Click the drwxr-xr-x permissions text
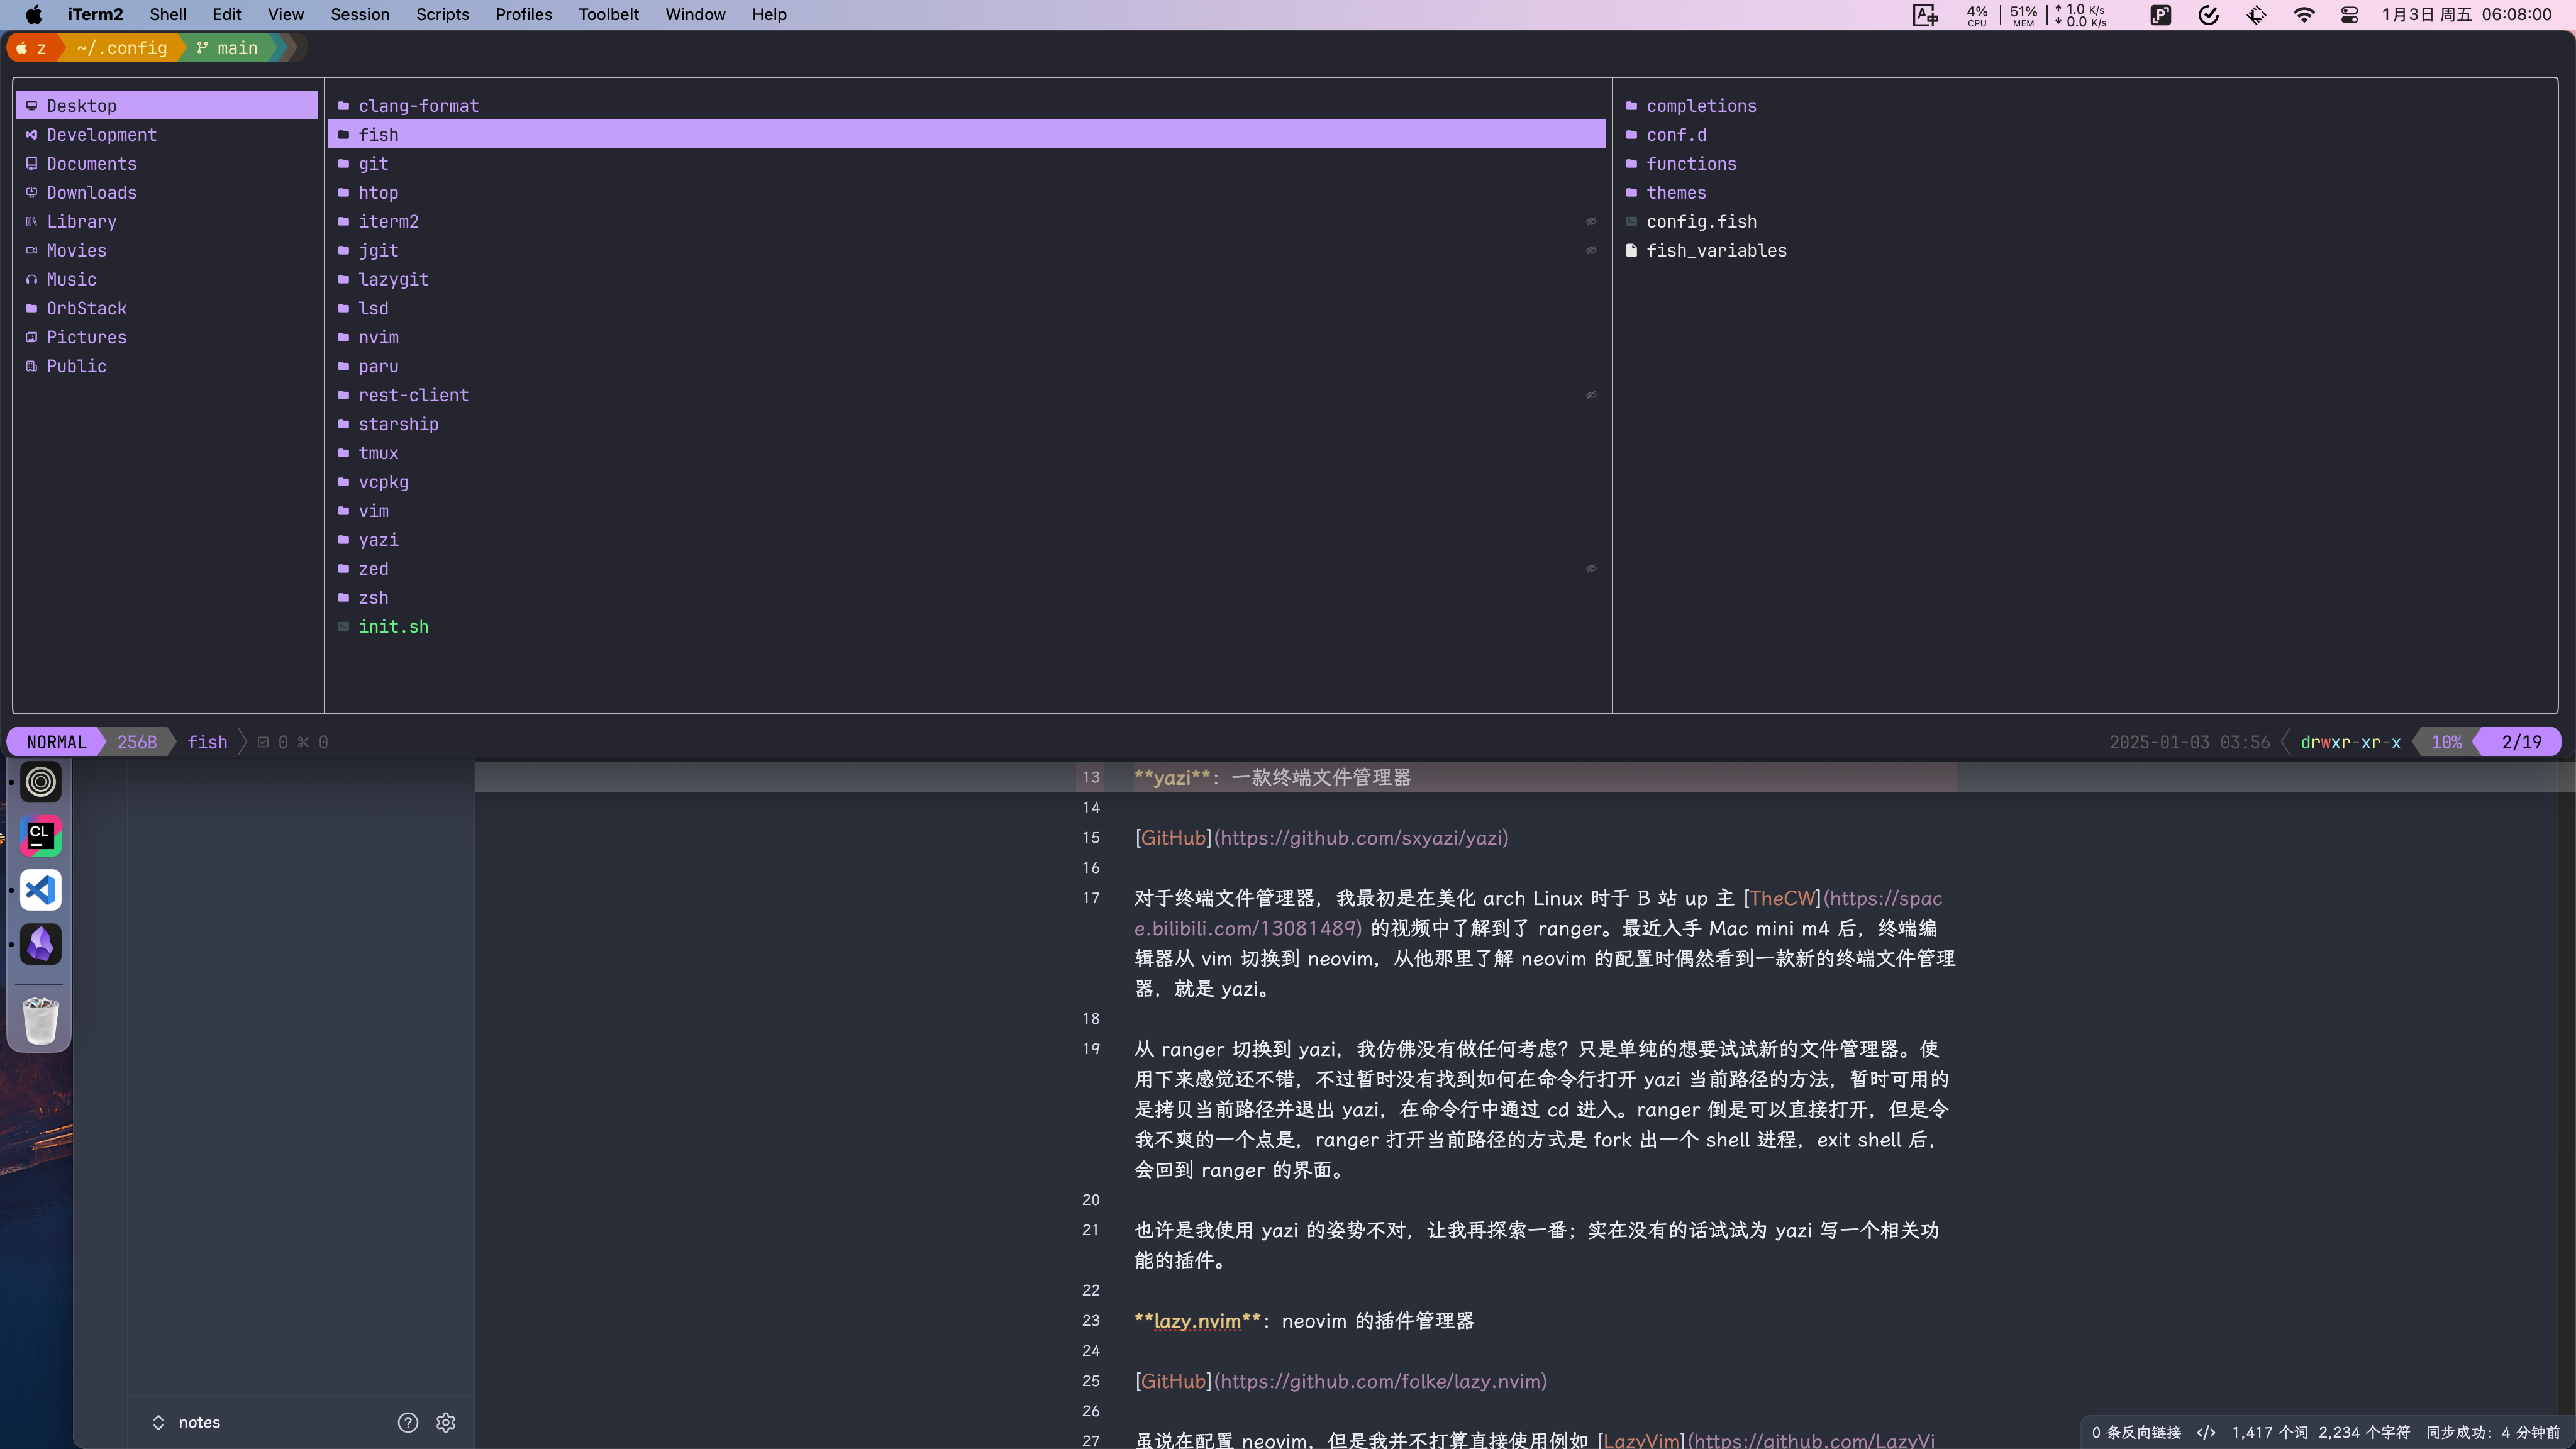The height and width of the screenshot is (1449, 2576). (2350, 742)
